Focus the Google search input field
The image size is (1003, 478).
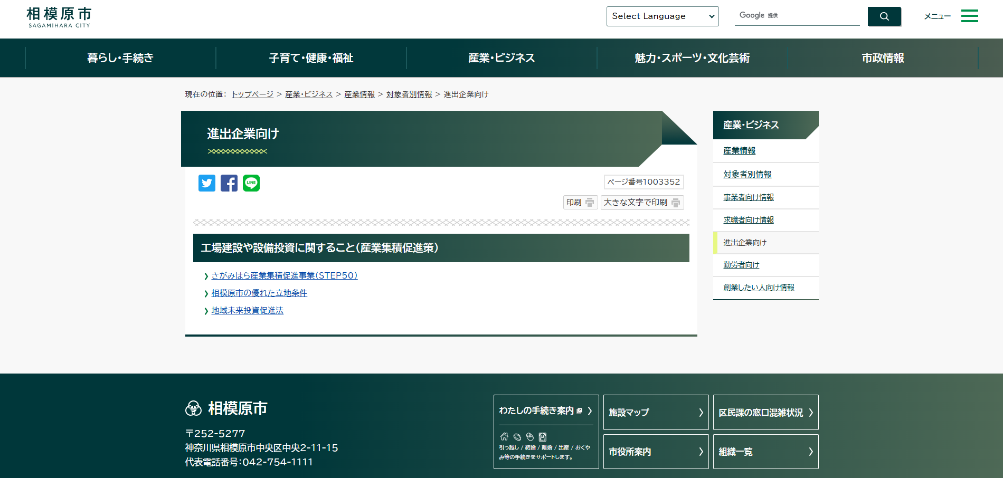(797, 16)
